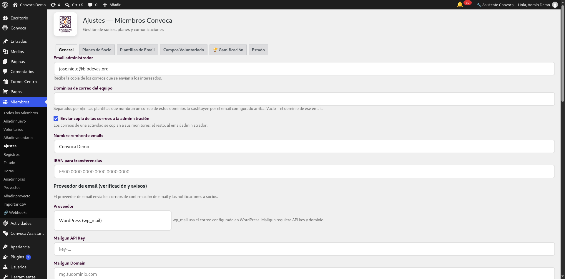Open Apariencia brush menu item
Viewport: 565px width, 279px height.
pos(24,247)
